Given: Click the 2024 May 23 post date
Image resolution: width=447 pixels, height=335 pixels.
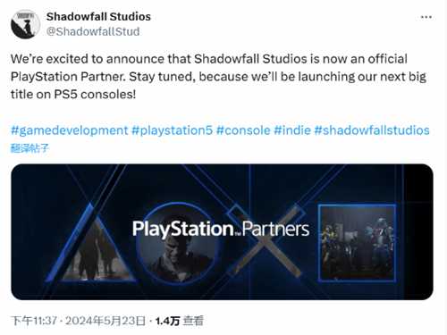Looking at the screenshot, I should pos(105,321).
